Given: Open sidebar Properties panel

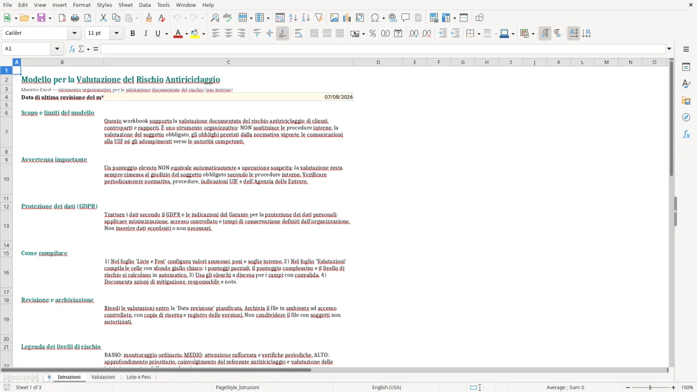Looking at the screenshot, I should (686, 67).
